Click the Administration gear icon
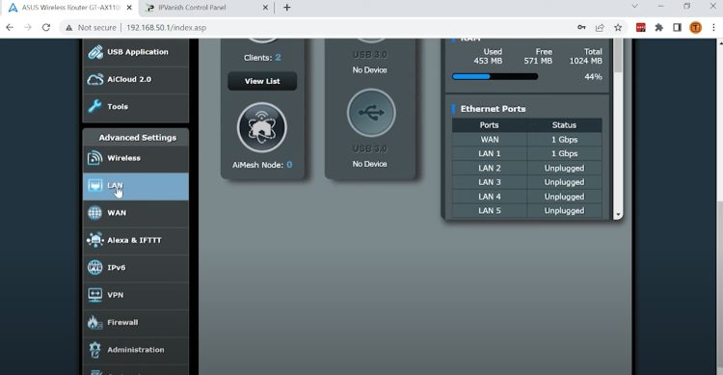The width and height of the screenshot is (723, 375). (x=95, y=350)
